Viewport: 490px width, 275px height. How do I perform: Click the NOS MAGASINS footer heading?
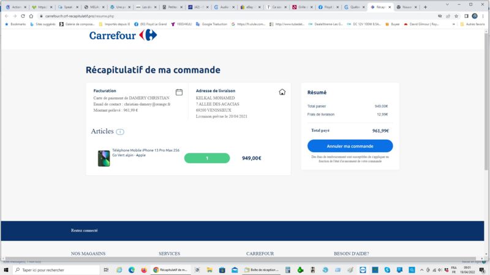point(88,254)
